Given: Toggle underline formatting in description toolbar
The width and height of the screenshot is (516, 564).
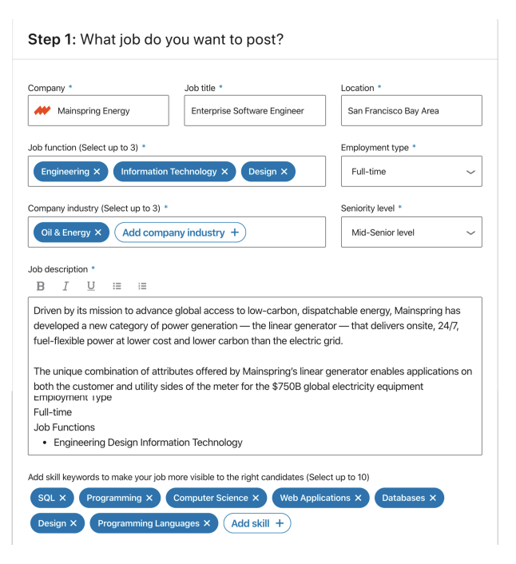Looking at the screenshot, I should pos(91,286).
